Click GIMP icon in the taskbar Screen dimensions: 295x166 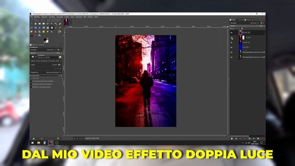pos(51,143)
